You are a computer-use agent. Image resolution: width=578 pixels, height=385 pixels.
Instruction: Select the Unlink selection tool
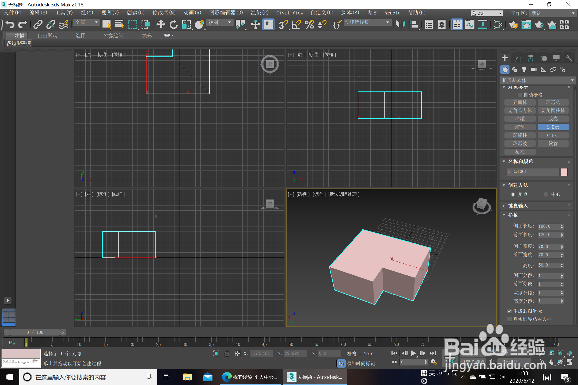(51, 24)
